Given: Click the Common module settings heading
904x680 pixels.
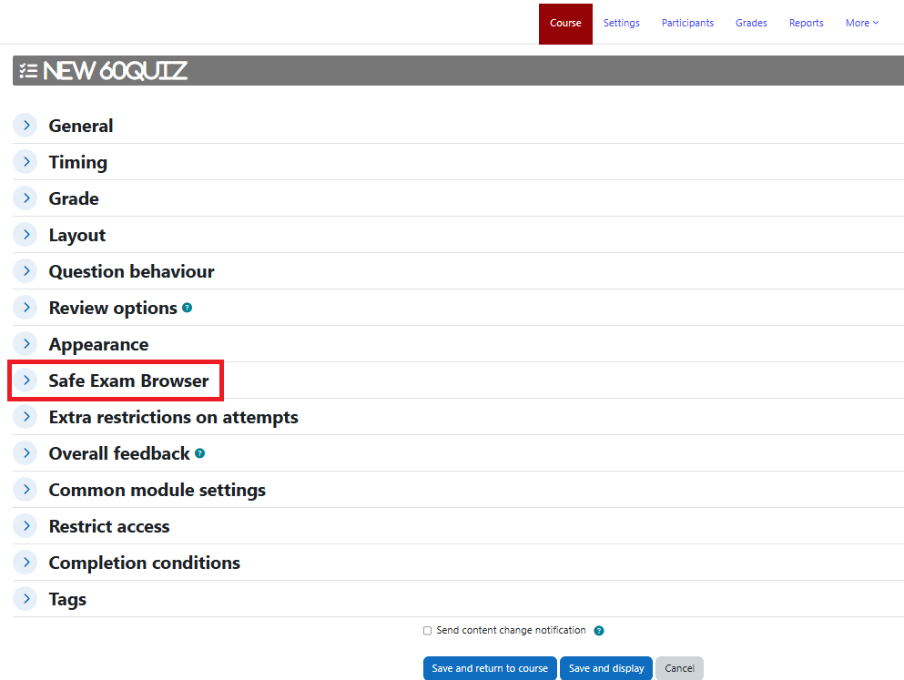Looking at the screenshot, I should [157, 491].
